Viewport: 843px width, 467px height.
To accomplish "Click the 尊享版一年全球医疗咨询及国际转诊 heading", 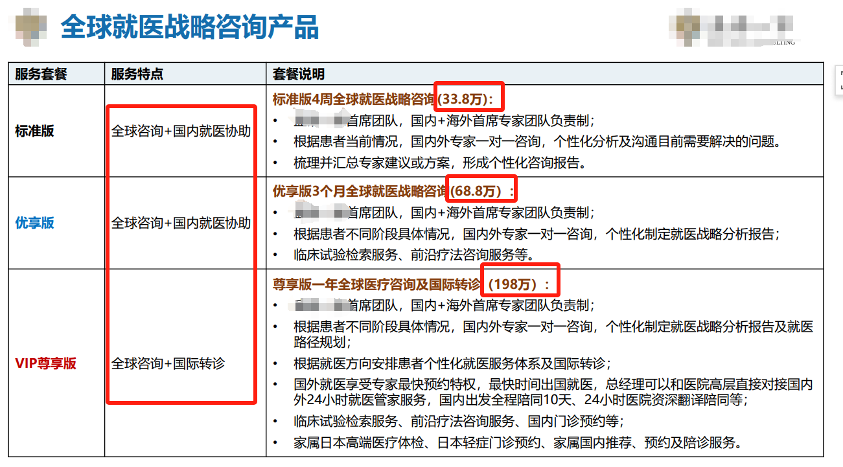I will (x=376, y=284).
